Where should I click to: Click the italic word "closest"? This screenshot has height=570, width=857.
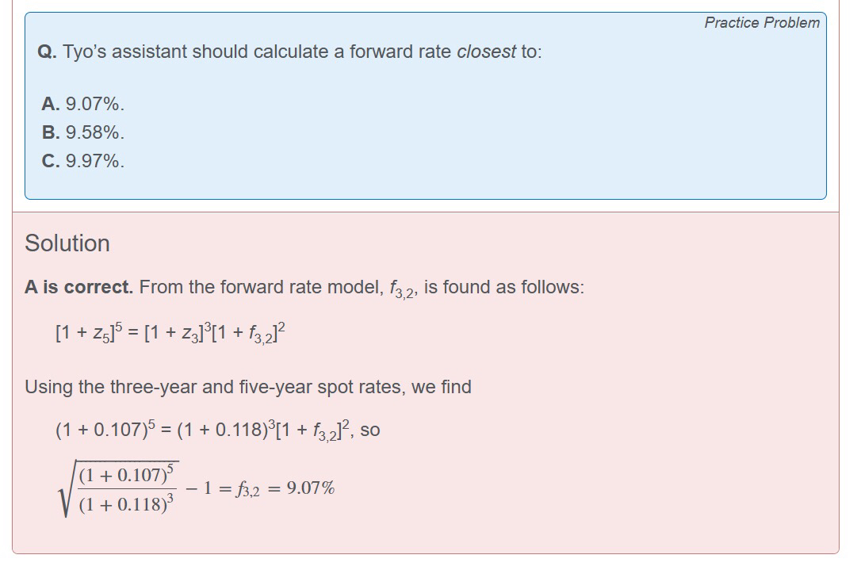pos(487,52)
